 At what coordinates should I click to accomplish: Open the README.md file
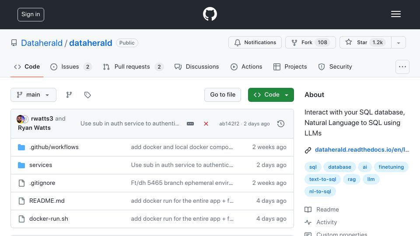[47, 201]
